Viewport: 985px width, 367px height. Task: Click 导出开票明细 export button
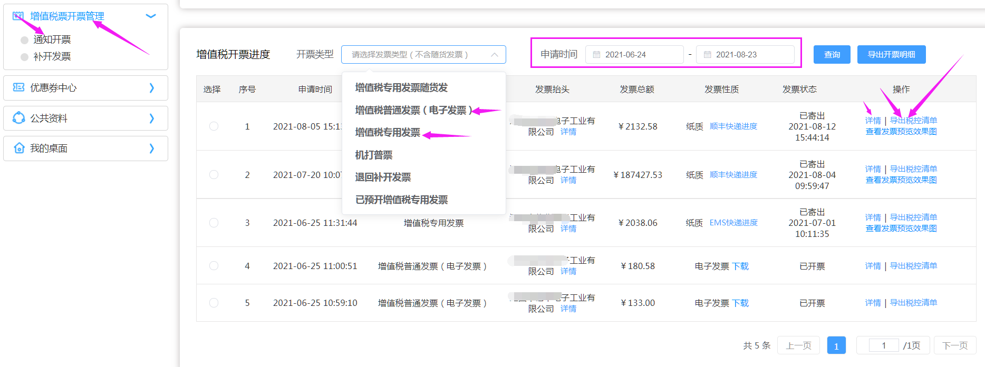tap(891, 55)
